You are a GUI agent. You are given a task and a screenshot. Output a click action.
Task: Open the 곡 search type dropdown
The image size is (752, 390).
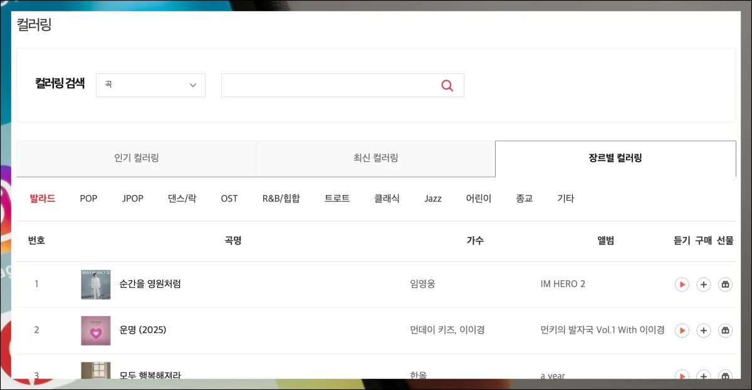(150, 85)
